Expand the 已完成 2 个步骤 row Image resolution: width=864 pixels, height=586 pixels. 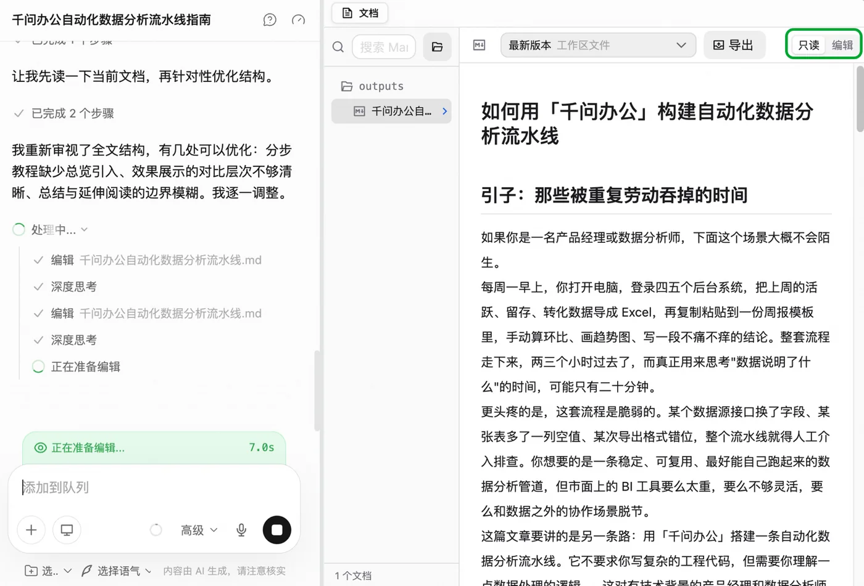tap(64, 113)
